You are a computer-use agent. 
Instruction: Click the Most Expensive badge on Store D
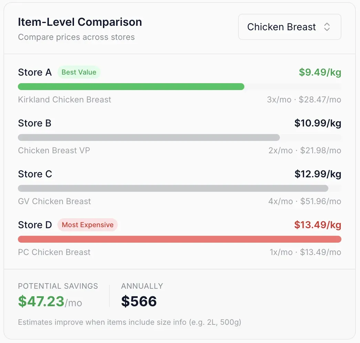(87, 225)
